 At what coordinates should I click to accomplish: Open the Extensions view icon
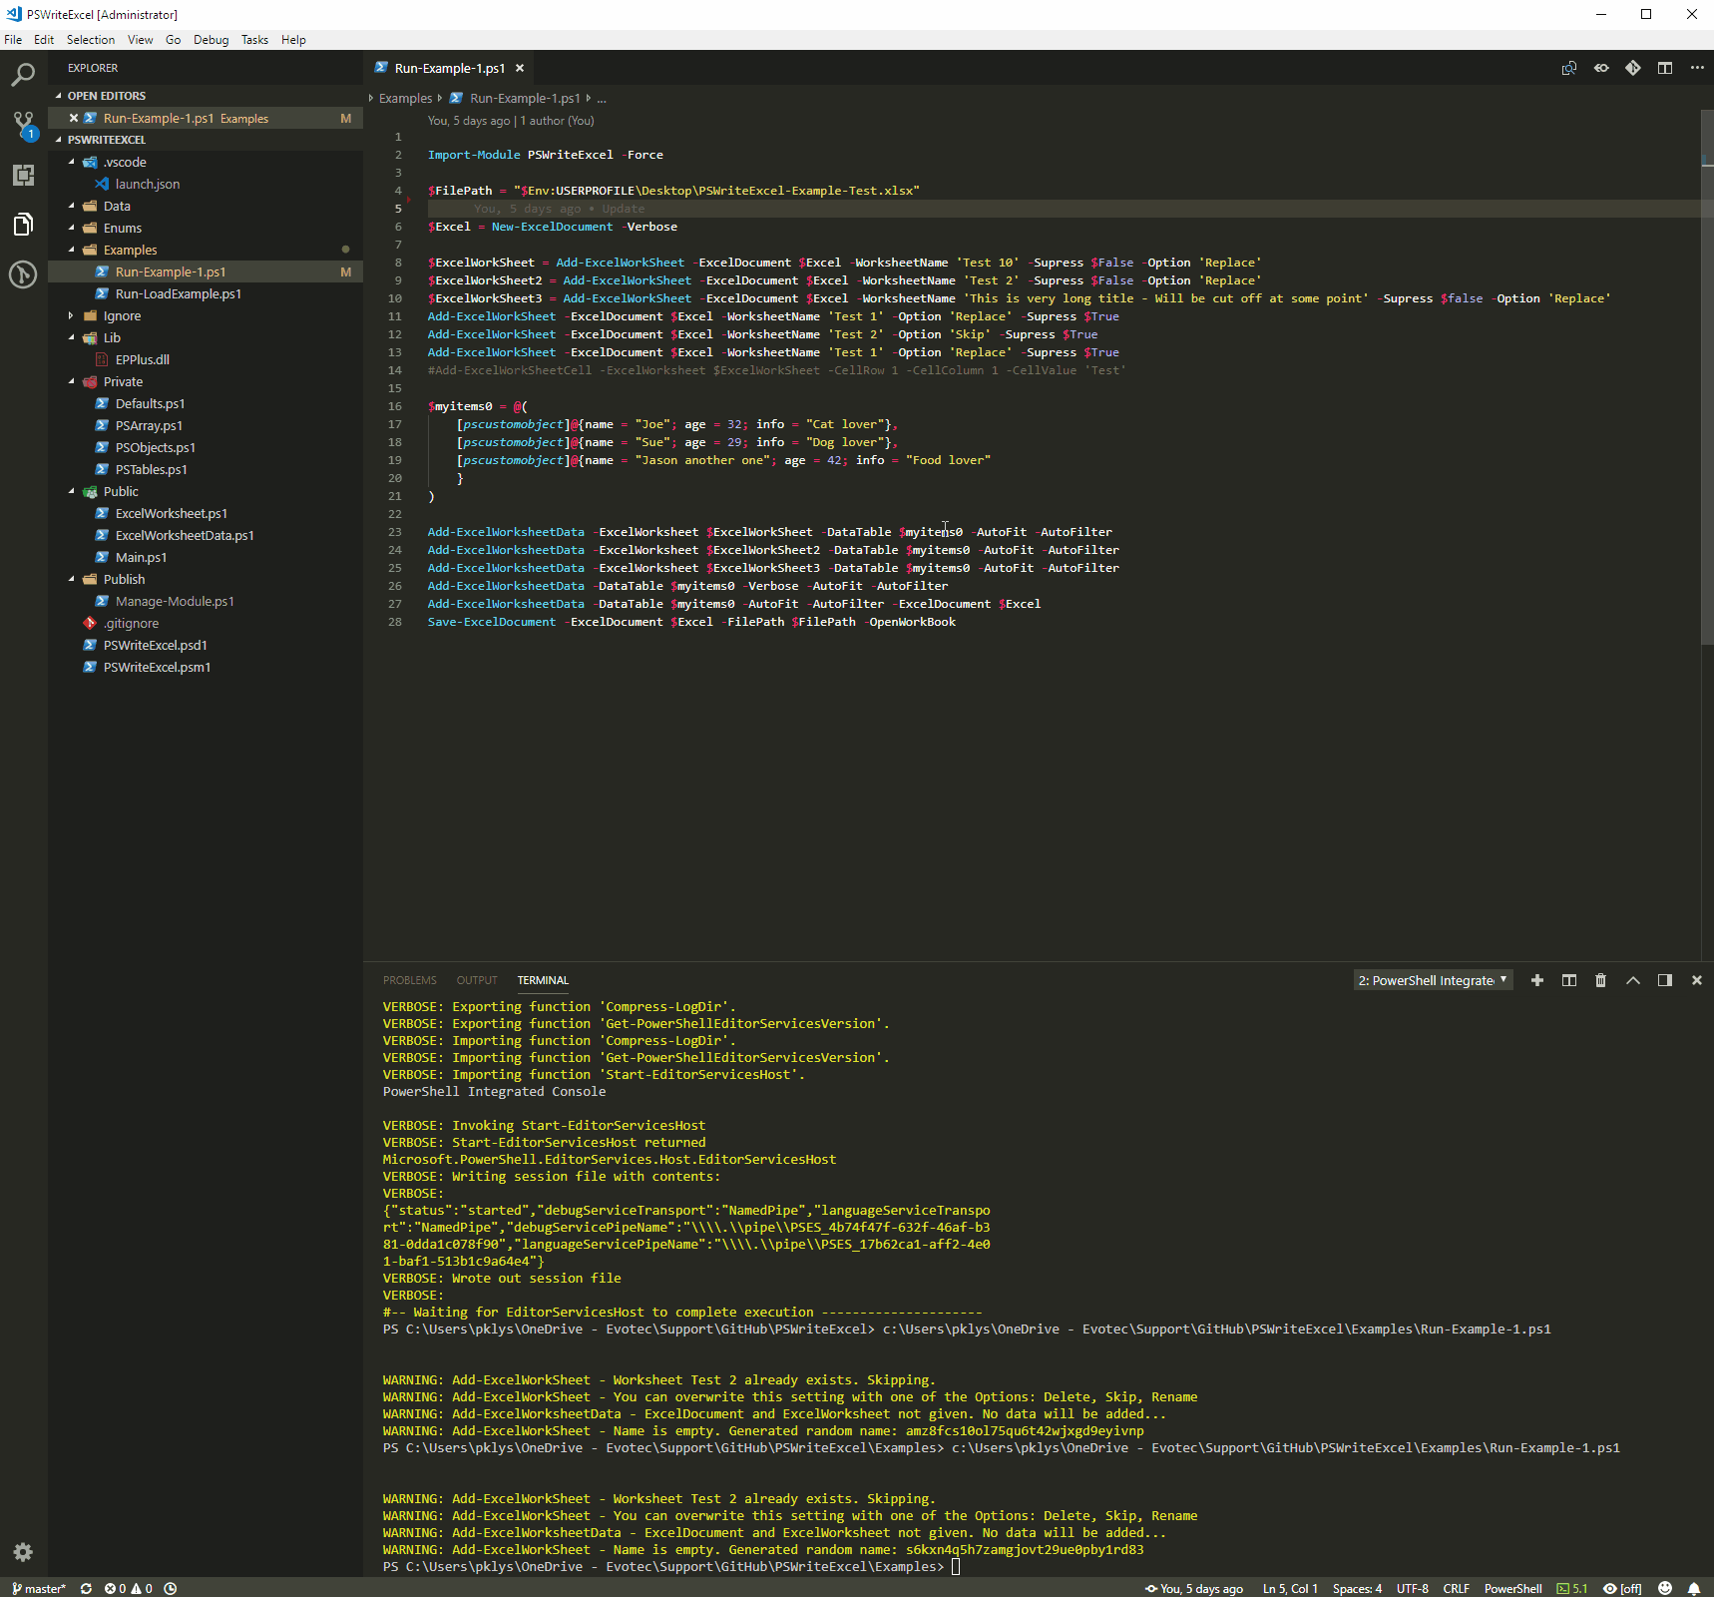click(x=23, y=175)
